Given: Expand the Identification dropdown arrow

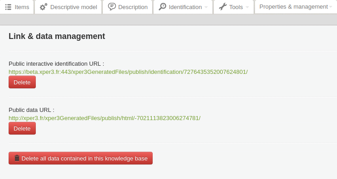Looking at the screenshot, I should (206, 7).
